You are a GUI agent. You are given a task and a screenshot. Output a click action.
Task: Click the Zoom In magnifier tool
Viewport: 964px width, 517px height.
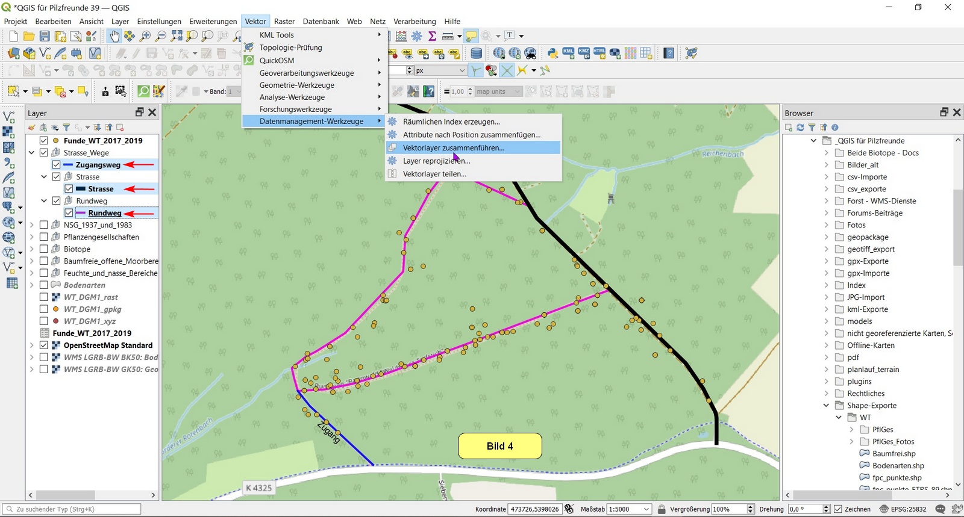145,36
